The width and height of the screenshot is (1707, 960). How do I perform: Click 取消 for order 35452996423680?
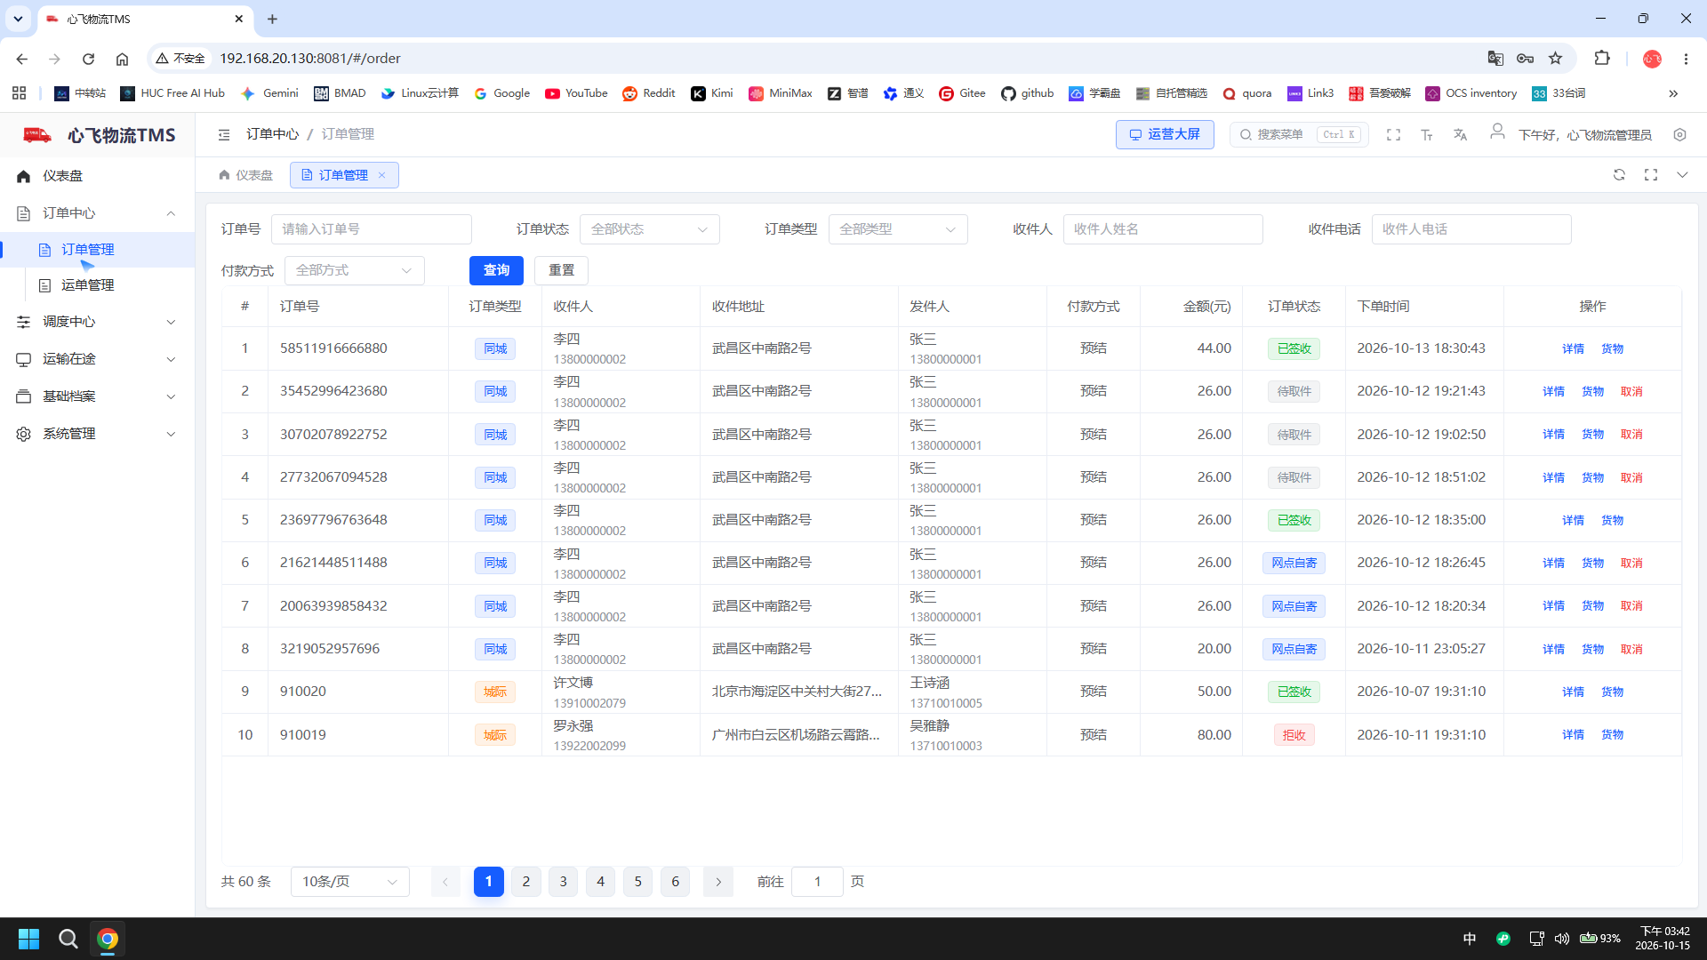pyautogui.click(x=1631, y=391)
